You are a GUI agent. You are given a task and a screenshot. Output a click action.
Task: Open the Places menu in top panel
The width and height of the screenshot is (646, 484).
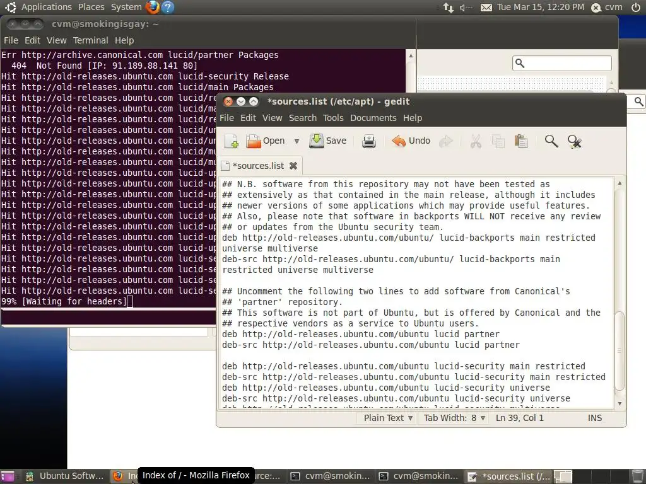click(91, 7)
